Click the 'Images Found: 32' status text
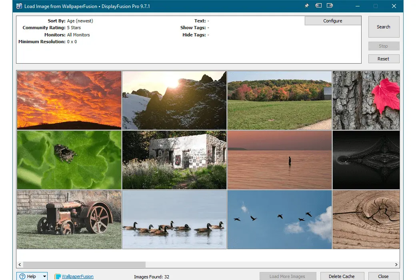The image size is (416, 280). (x=152, y=277)
